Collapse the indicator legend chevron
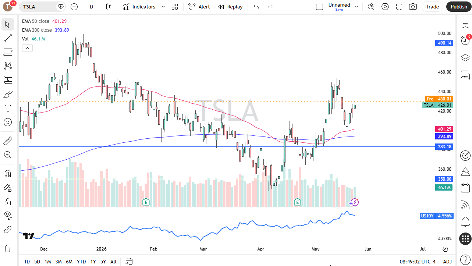Viewport: 472px width, 266px height. [28, 48]
